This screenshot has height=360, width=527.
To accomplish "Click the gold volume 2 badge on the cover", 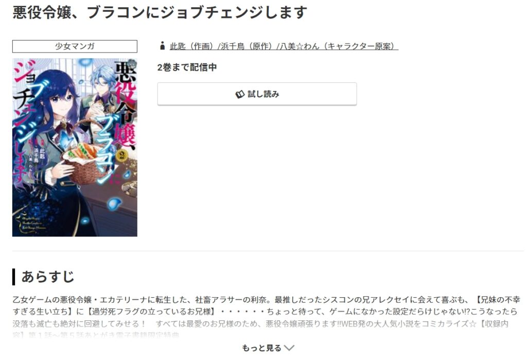I will point(121,156).
